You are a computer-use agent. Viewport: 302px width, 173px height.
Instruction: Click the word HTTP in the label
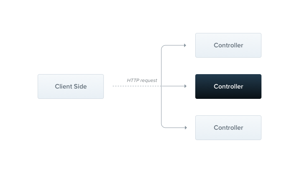[x=133, y=80]
